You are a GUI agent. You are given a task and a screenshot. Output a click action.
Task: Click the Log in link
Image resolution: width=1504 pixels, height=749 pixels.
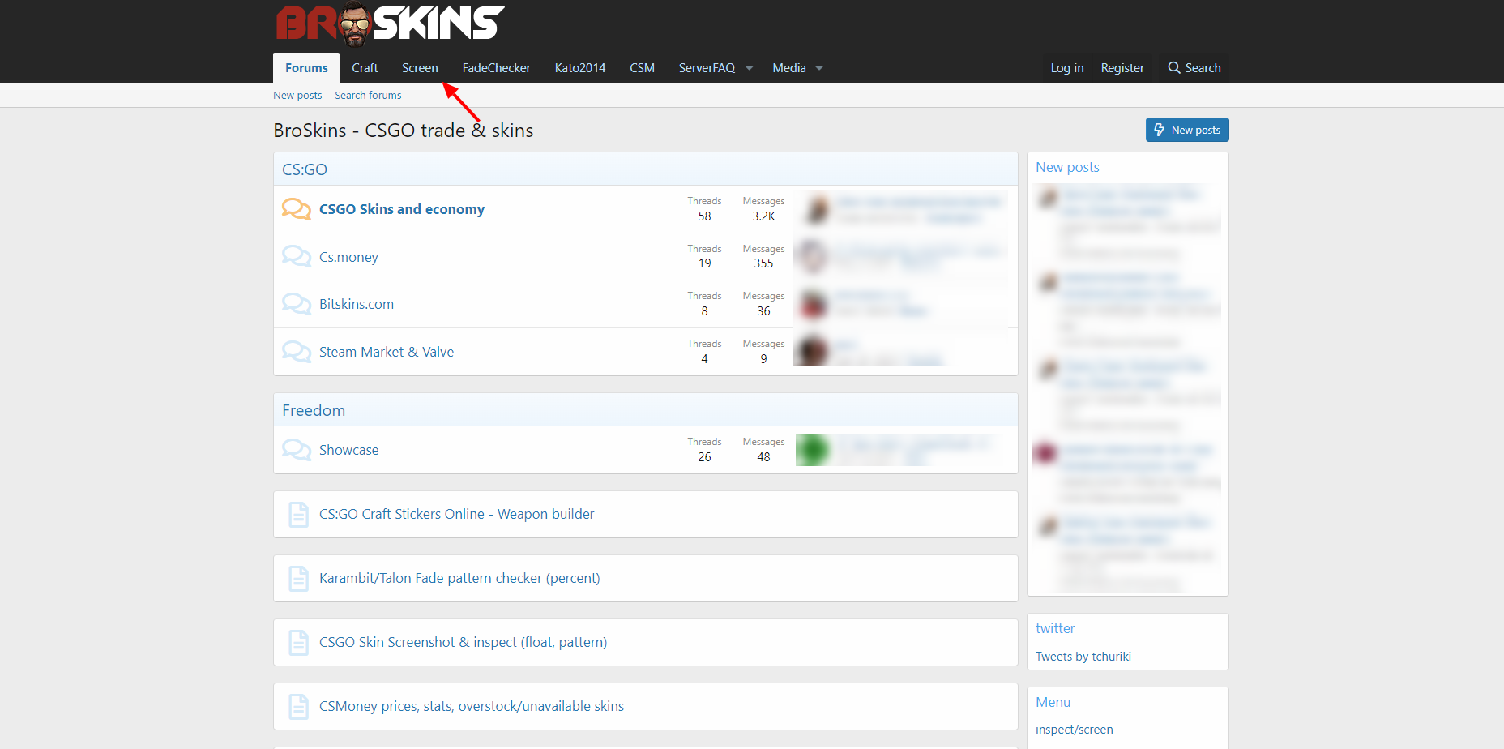(1067, 68)
